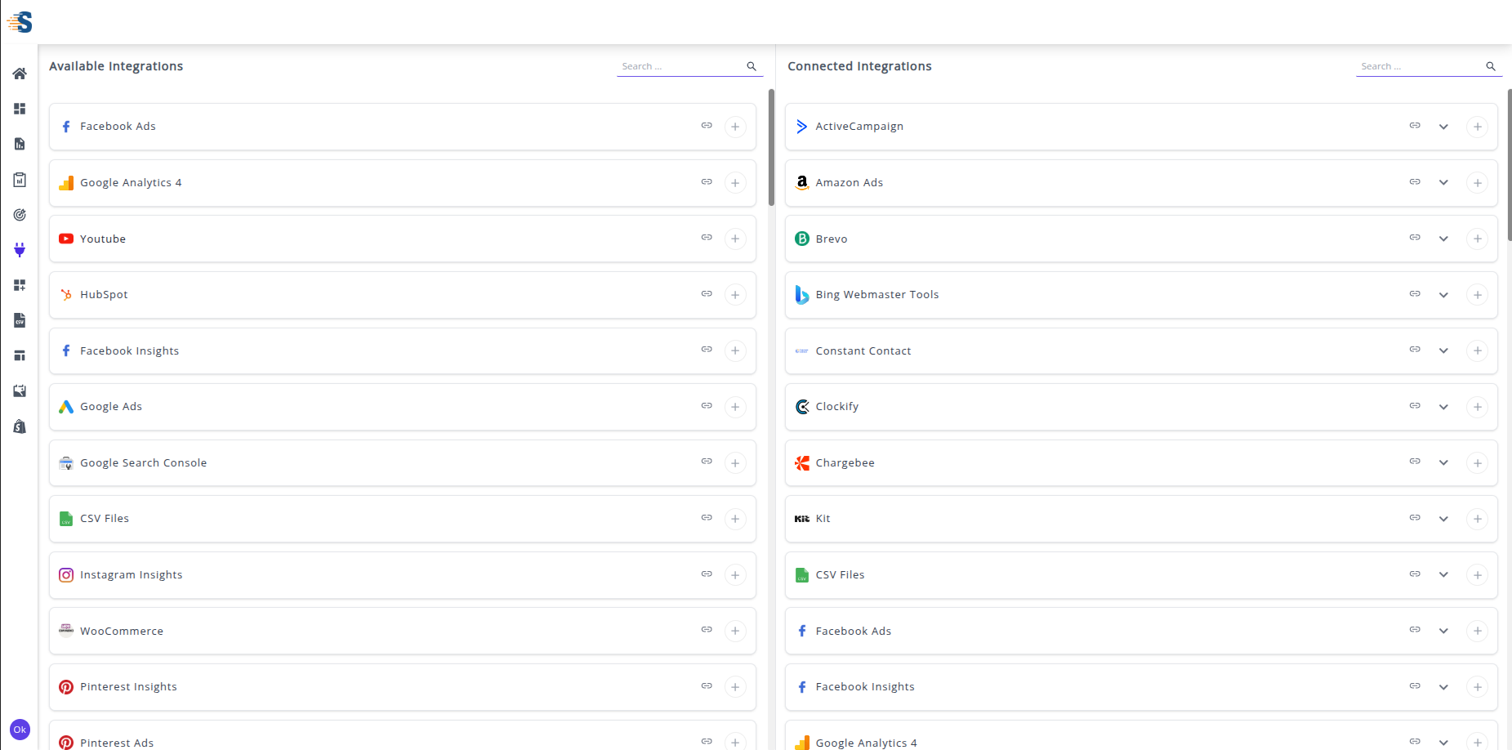The image size is (1512, 750).
Task: Click link icon for Chargebee
Action: click(x=1415, y=462)
